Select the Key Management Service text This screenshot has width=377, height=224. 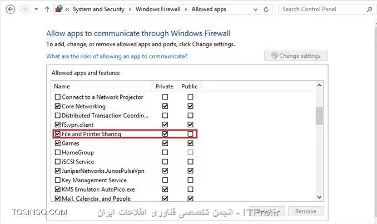pyautogui.click(x=94, y=180)
